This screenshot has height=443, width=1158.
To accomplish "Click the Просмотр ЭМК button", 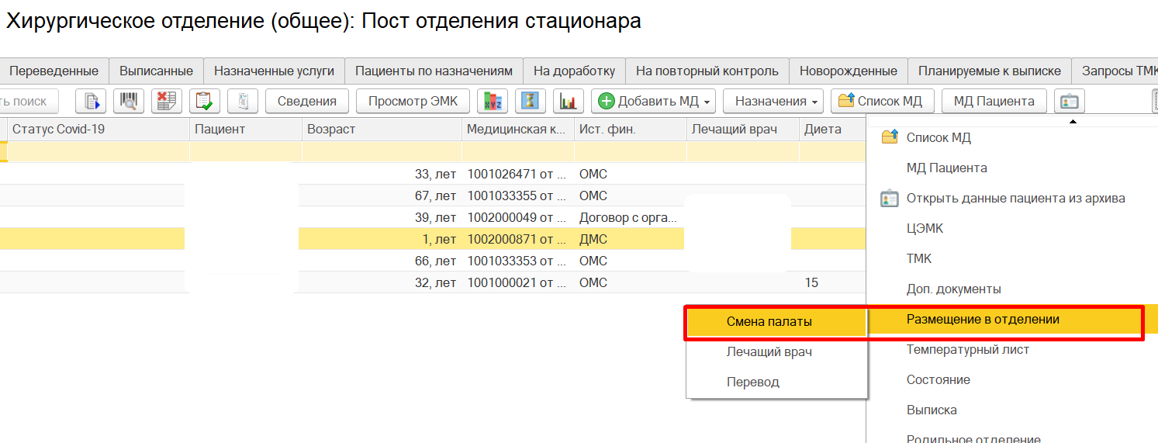I will click(412, 101).
